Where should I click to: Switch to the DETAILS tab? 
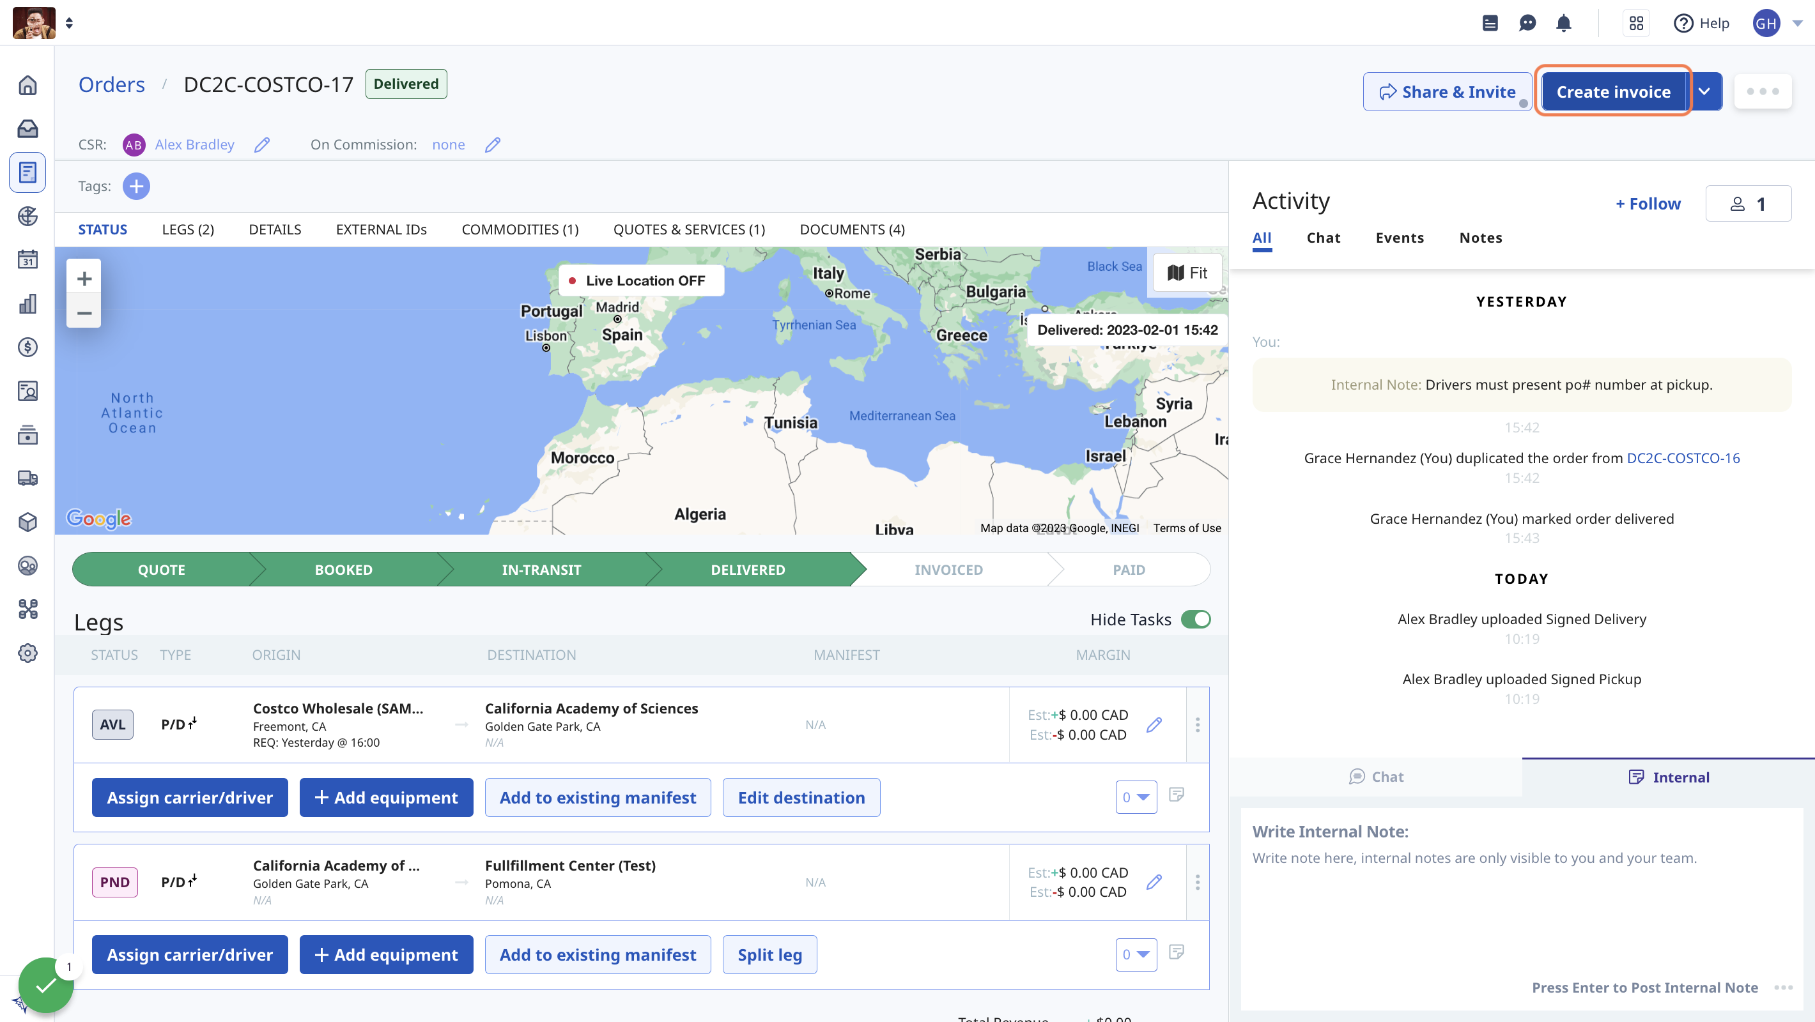pos(275,229)
